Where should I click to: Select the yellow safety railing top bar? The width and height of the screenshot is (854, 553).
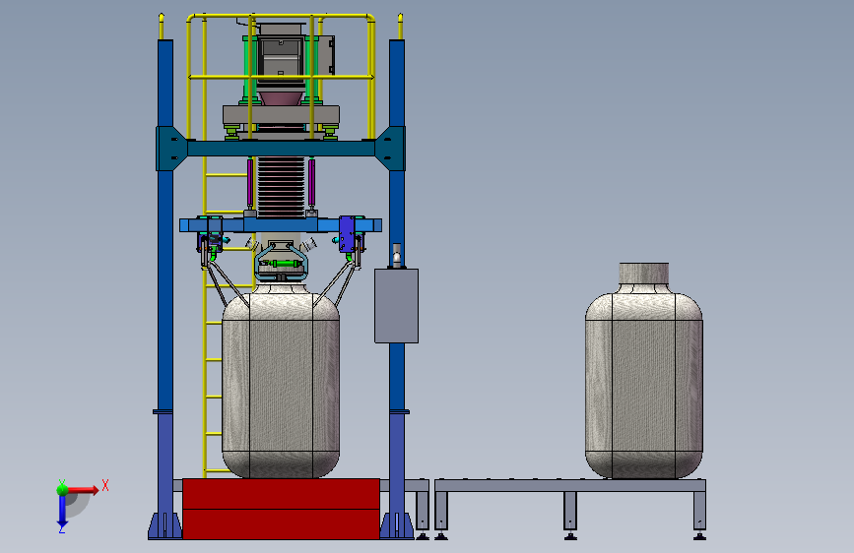[281, 17]
